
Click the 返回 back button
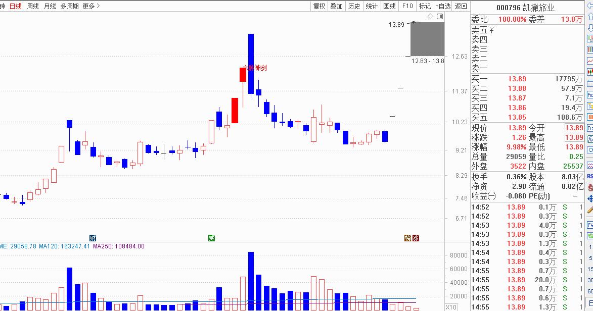(461, 6)
